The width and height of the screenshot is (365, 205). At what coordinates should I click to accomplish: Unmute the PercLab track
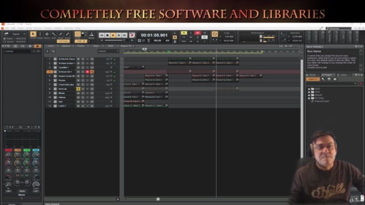[78, 89]
